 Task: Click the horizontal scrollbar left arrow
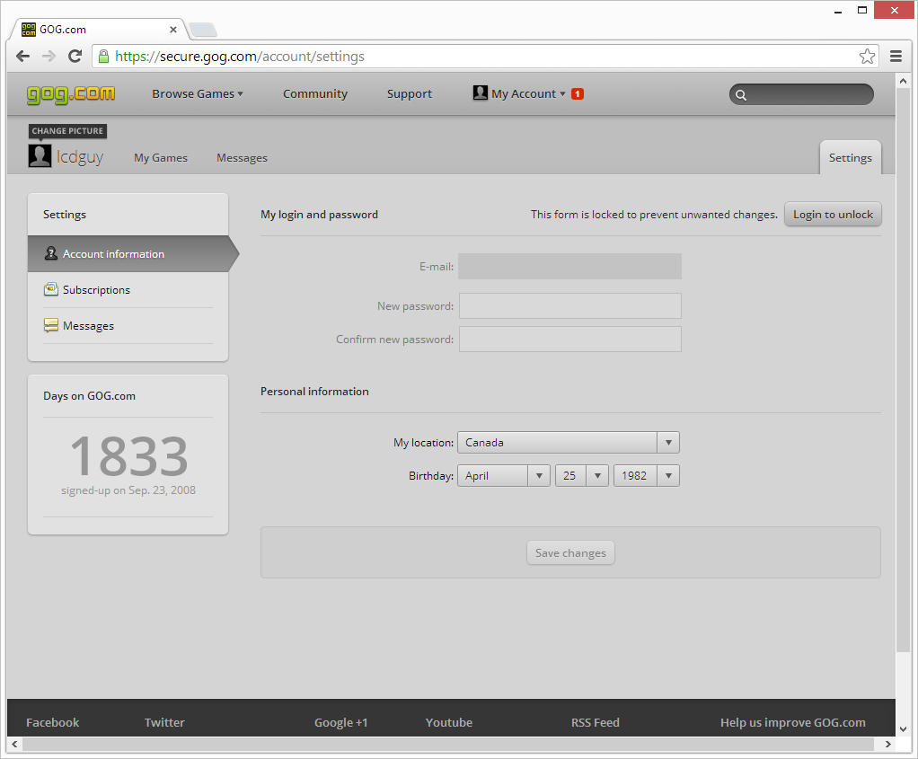pos(14,744)
